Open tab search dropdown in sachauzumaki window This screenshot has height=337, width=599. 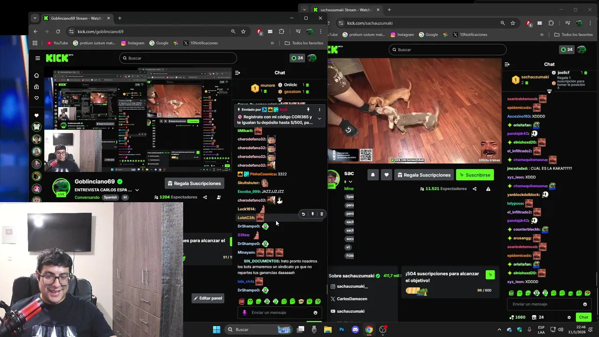304,10
